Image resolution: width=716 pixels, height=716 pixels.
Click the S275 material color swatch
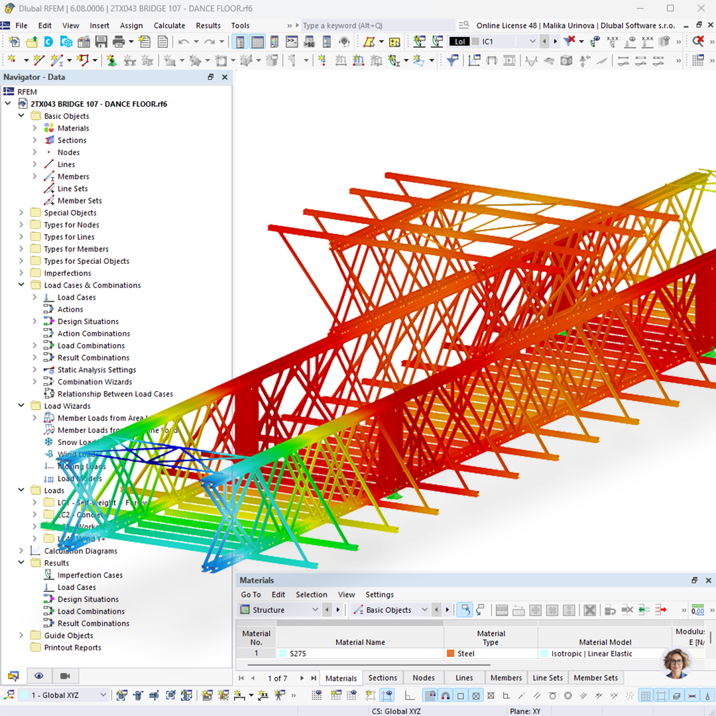pos(282,654)
